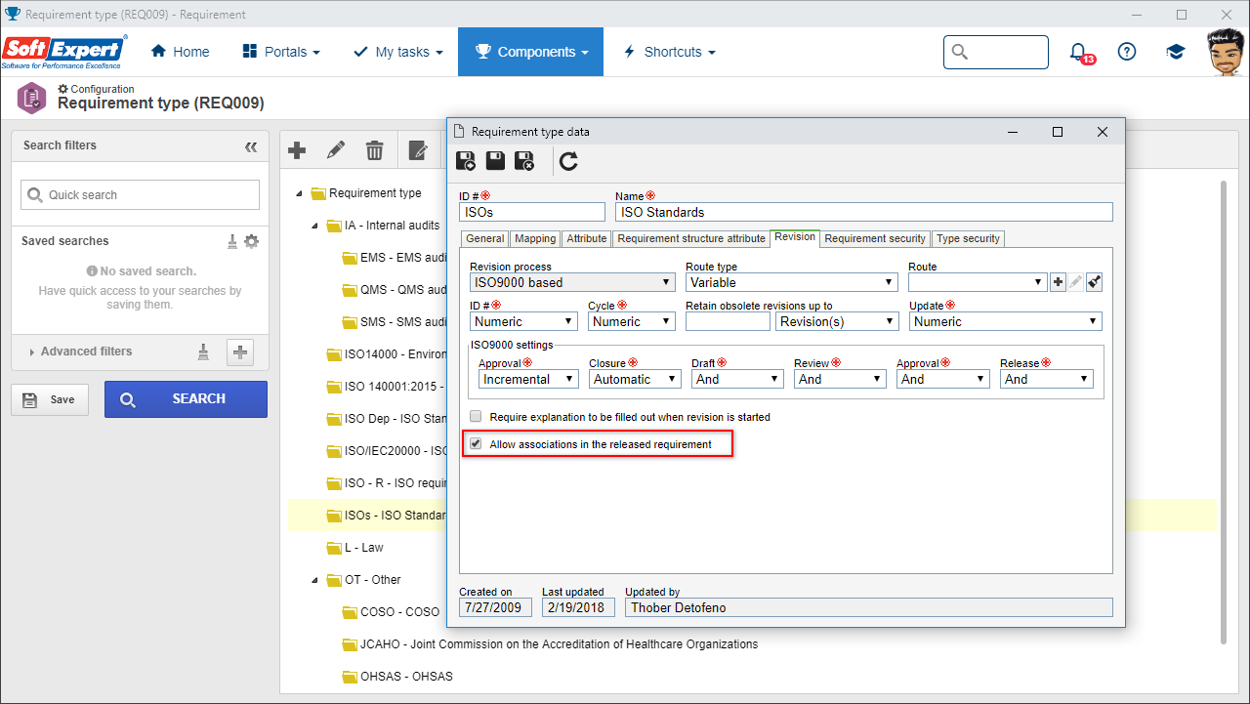Click the save and new icon in dialog
This screenshot has height=704, width=1250.
(467, 161)
